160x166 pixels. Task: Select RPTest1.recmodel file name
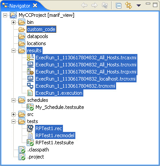pos(55,135)
